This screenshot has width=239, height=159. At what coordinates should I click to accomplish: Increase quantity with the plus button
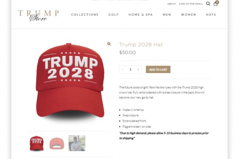point(138,70)
